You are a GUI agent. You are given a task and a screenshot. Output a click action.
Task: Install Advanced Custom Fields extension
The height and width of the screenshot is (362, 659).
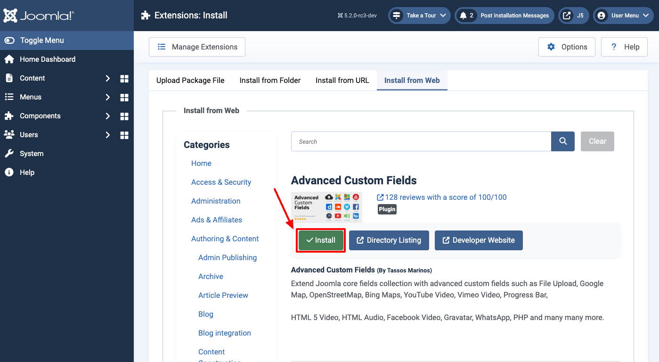(321, 240)
